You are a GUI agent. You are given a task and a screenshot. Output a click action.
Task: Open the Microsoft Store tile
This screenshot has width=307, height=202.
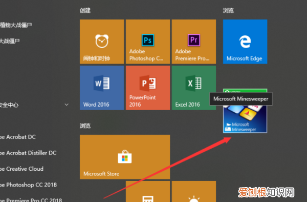tap(125, 157)
